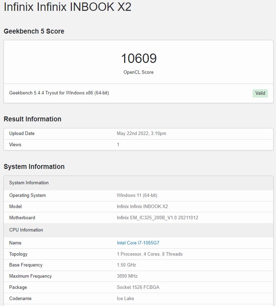Click the CPU Information header row

tap(139, 230)
